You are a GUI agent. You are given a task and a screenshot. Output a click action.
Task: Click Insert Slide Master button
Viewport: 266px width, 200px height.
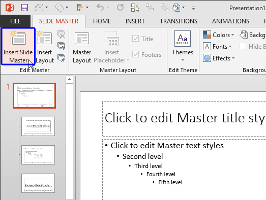18,46
